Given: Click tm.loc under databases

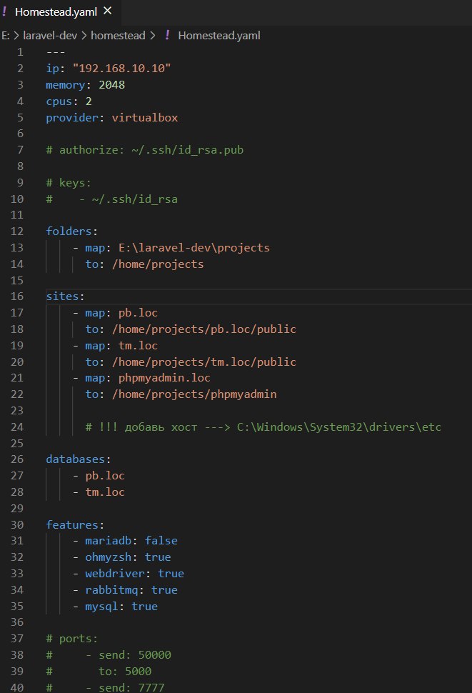Looking at the screenshot, I should click(x=105, y=492).
